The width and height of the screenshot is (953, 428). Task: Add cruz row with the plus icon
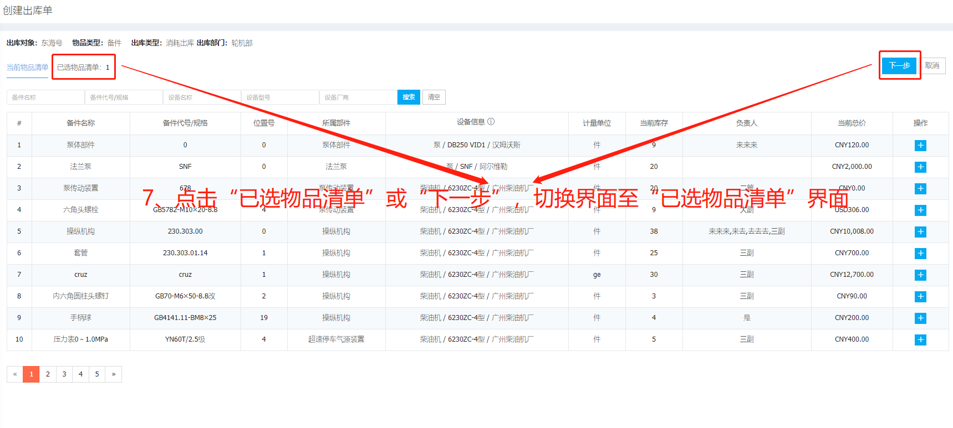click(x=920, y=275)
